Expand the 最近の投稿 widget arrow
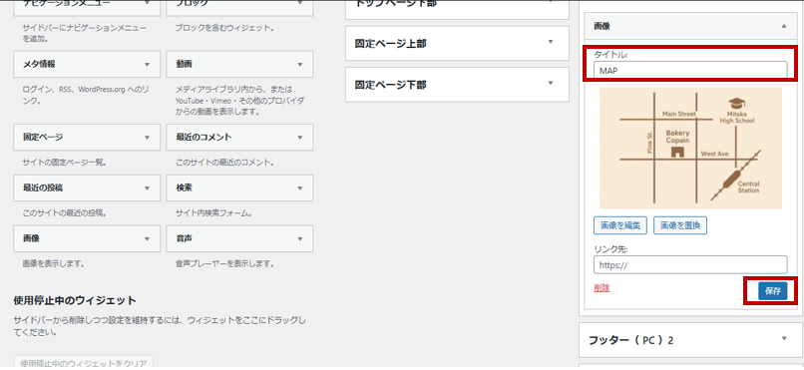 click(x=148, y=188)
